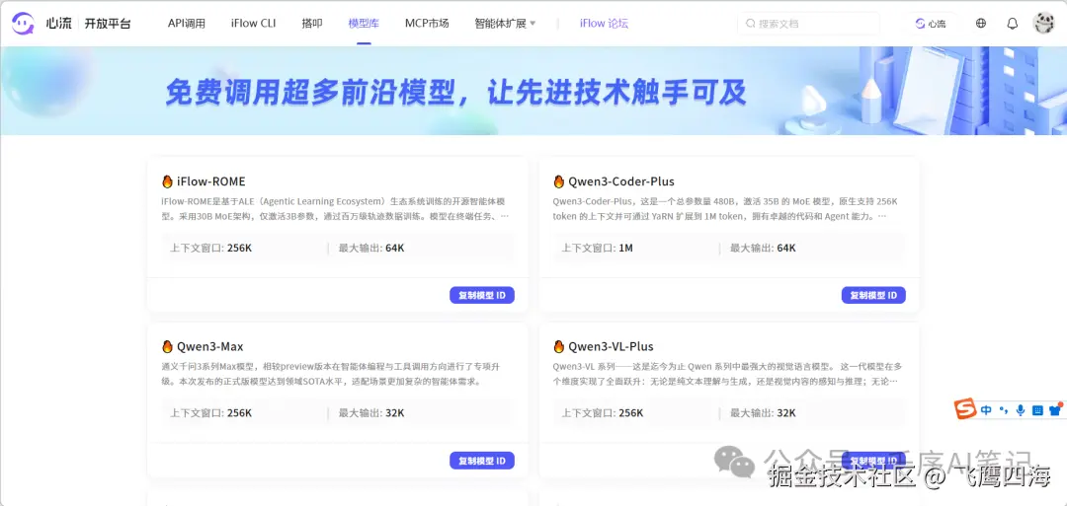The height and width of the screenshot is (506, 1067).
Task: Click the 开放平台 header text
Action: pyautogui.click(x=108, y=23)
